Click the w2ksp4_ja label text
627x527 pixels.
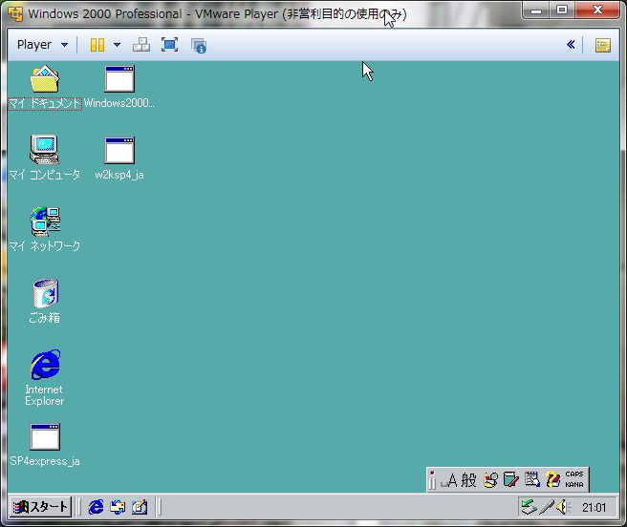[x=119, y=175]
